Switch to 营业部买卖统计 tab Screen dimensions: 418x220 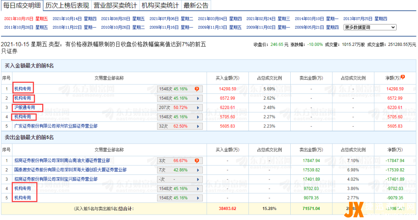[x=115, y=5]
